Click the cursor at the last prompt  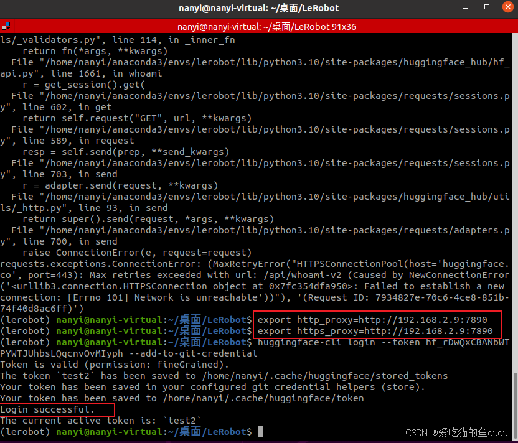pos(261,431)
